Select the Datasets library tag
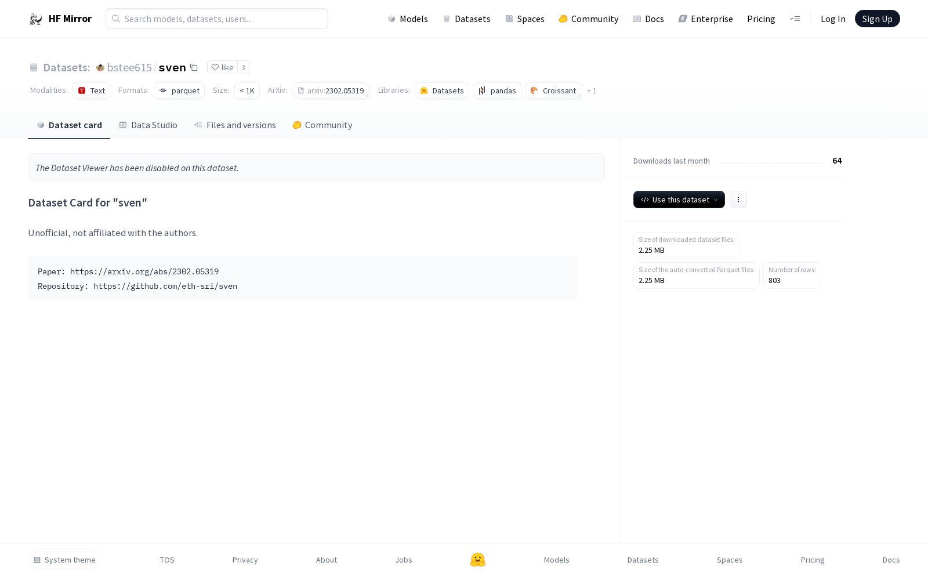Screen dimensions: 928x580 442,90
